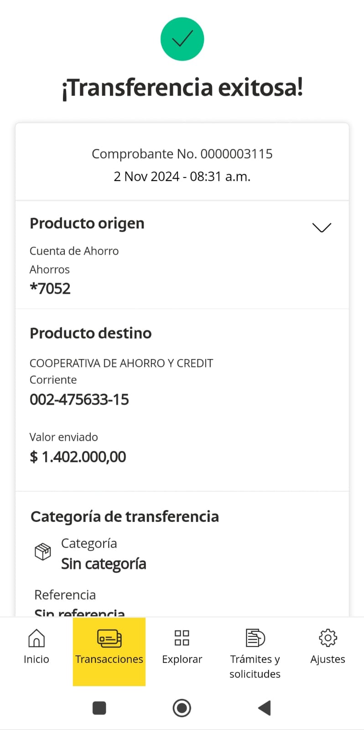Open the Ajustes tab label
This screenshot has width=364, height=730.
point(328,659)
